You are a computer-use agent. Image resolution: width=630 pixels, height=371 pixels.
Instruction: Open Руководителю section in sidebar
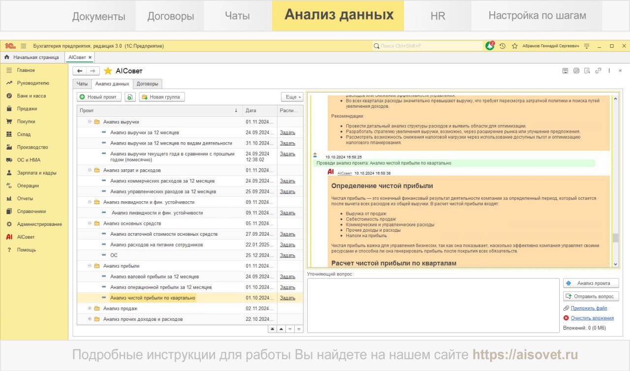tap(33, 83)
